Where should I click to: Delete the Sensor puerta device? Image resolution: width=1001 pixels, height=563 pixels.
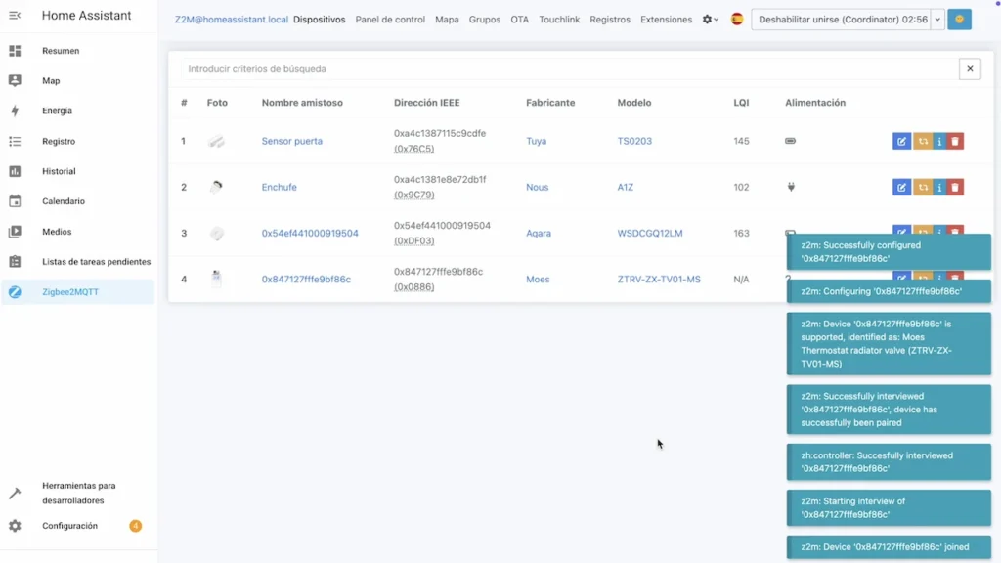click(955, 141)
